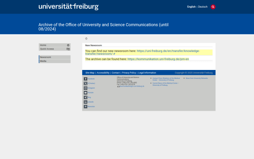Click the Youtube text link
254x159 pixels.
click(91, 92)
